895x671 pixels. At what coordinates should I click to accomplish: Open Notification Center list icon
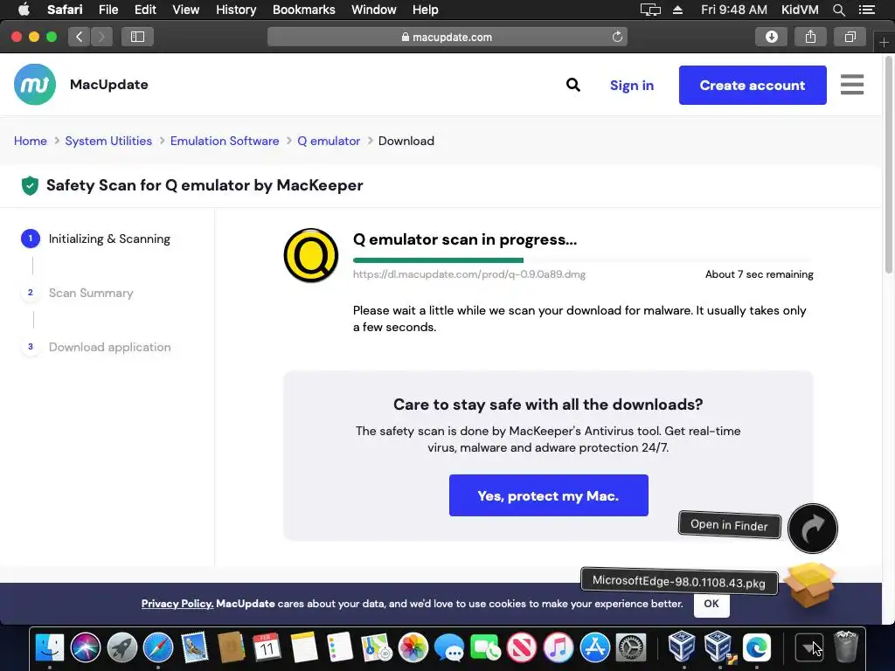click(x=866, y=10)
